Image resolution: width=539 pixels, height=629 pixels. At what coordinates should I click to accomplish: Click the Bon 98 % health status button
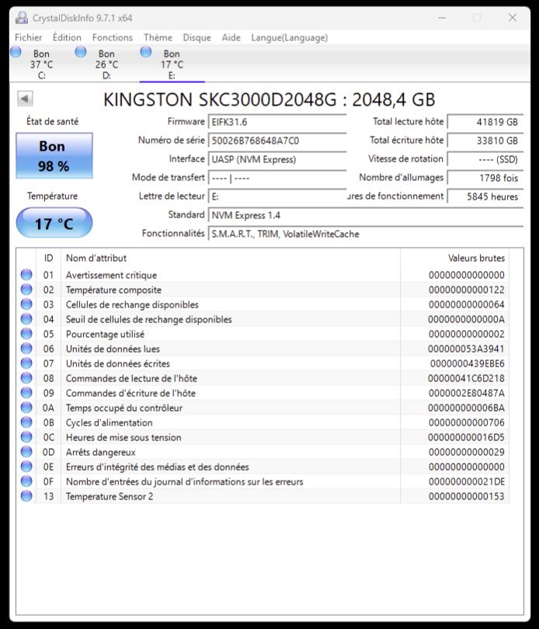[x=54, y=156]
